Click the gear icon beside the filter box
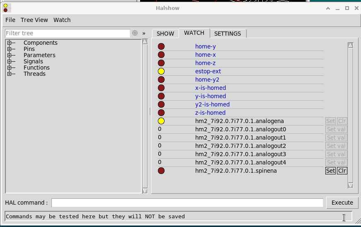 [x=135, y=33]
